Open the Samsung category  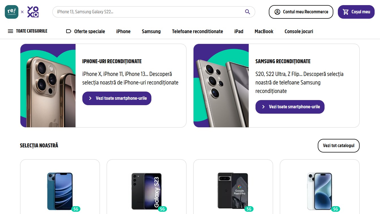pos(151,31)
